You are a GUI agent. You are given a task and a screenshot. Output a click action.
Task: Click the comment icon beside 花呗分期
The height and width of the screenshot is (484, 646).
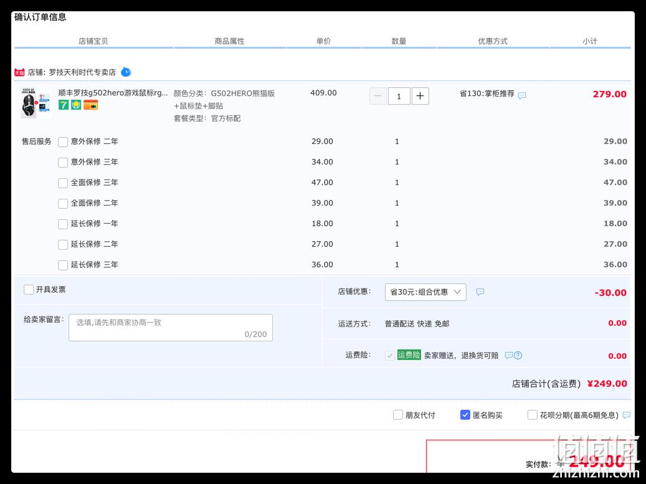click(x=627, y=415)
